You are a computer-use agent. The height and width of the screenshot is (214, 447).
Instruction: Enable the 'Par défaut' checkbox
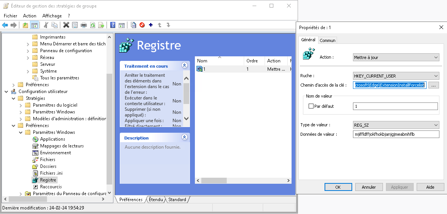(311, 106)
